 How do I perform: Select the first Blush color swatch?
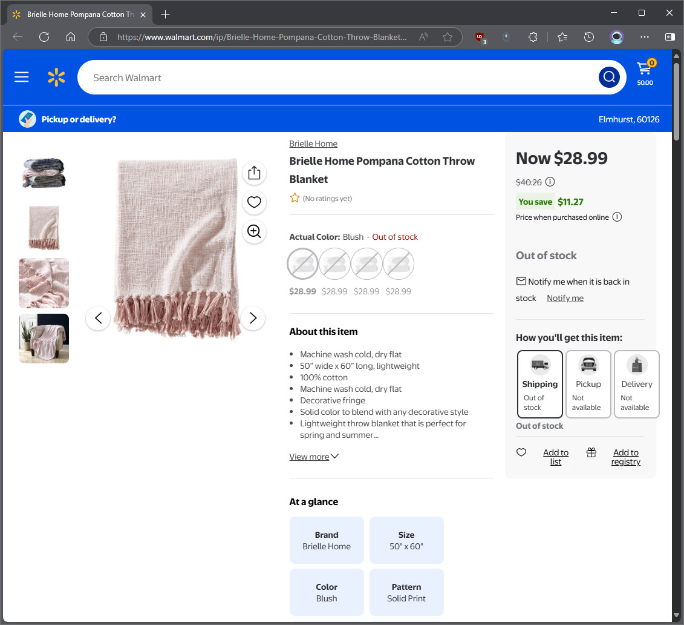pos(303,264)
